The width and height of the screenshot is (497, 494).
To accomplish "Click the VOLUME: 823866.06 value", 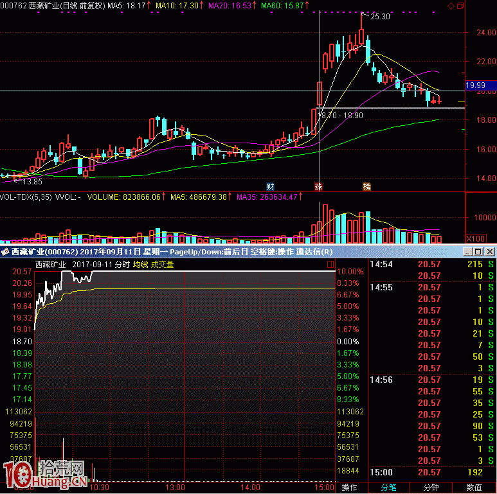I will 124,197.
